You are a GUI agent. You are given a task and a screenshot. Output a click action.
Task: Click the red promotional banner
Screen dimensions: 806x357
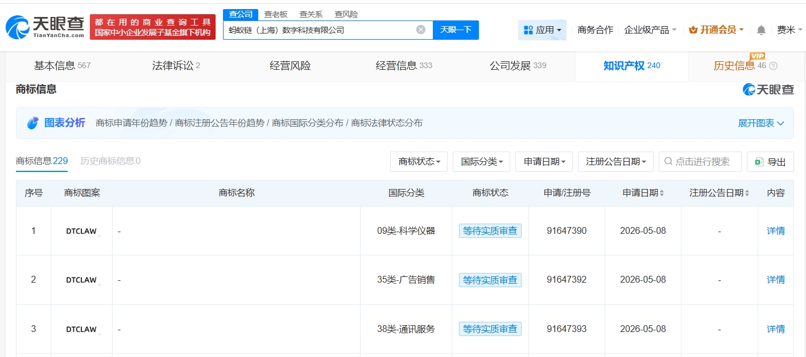pos(152,27)
